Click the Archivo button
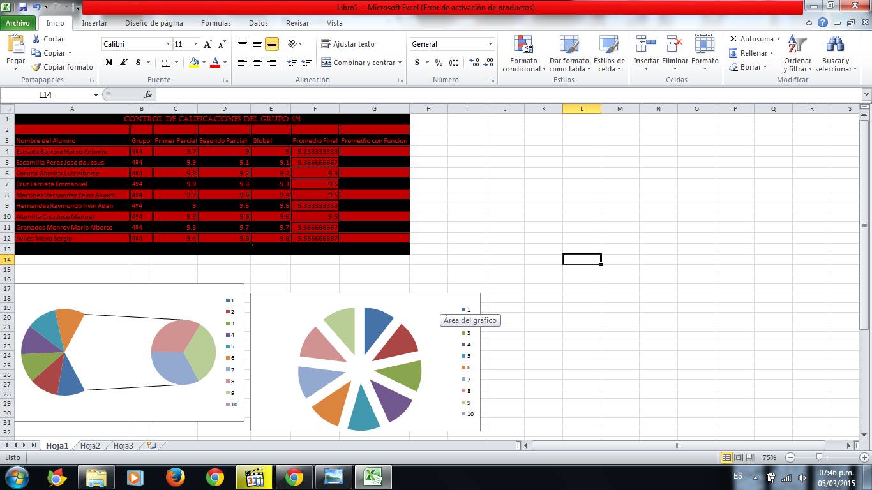This screenshot has width=872, height=490. tap(18, 23)
